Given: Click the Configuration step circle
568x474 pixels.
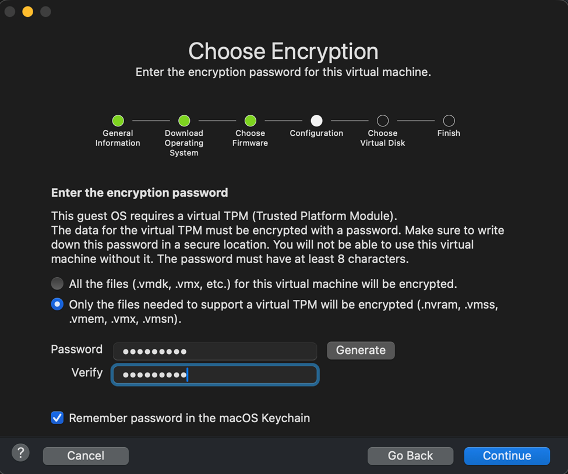Looking at the screenshot, I should (316, 121).
